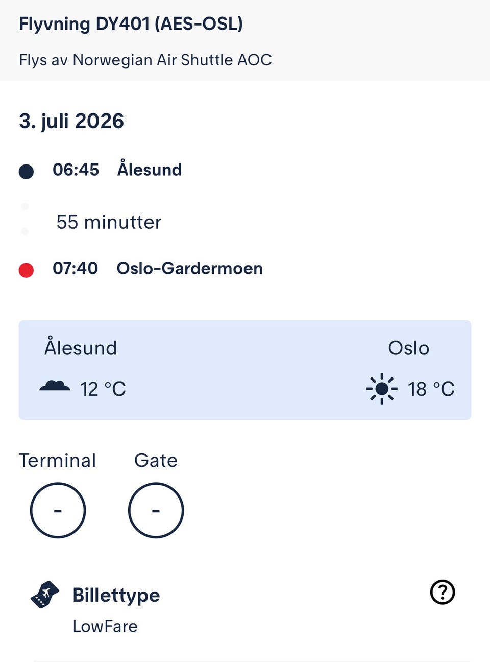
Task: Open the Billettype help question mark icon
Action: click(443, 592)
